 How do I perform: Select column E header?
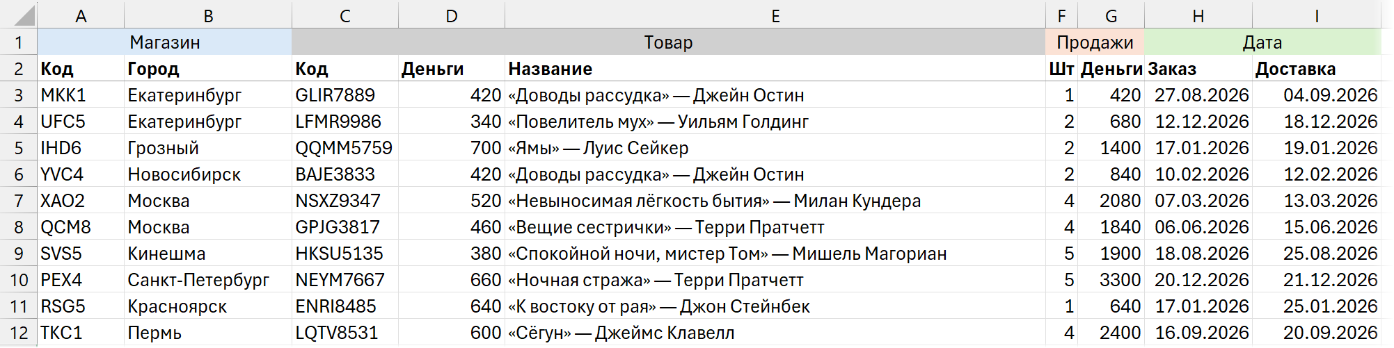coord(775,15)
